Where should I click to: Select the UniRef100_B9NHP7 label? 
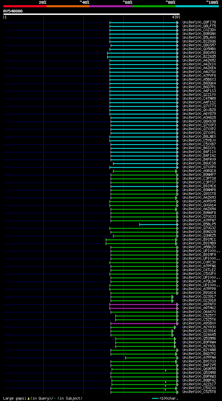199,175
